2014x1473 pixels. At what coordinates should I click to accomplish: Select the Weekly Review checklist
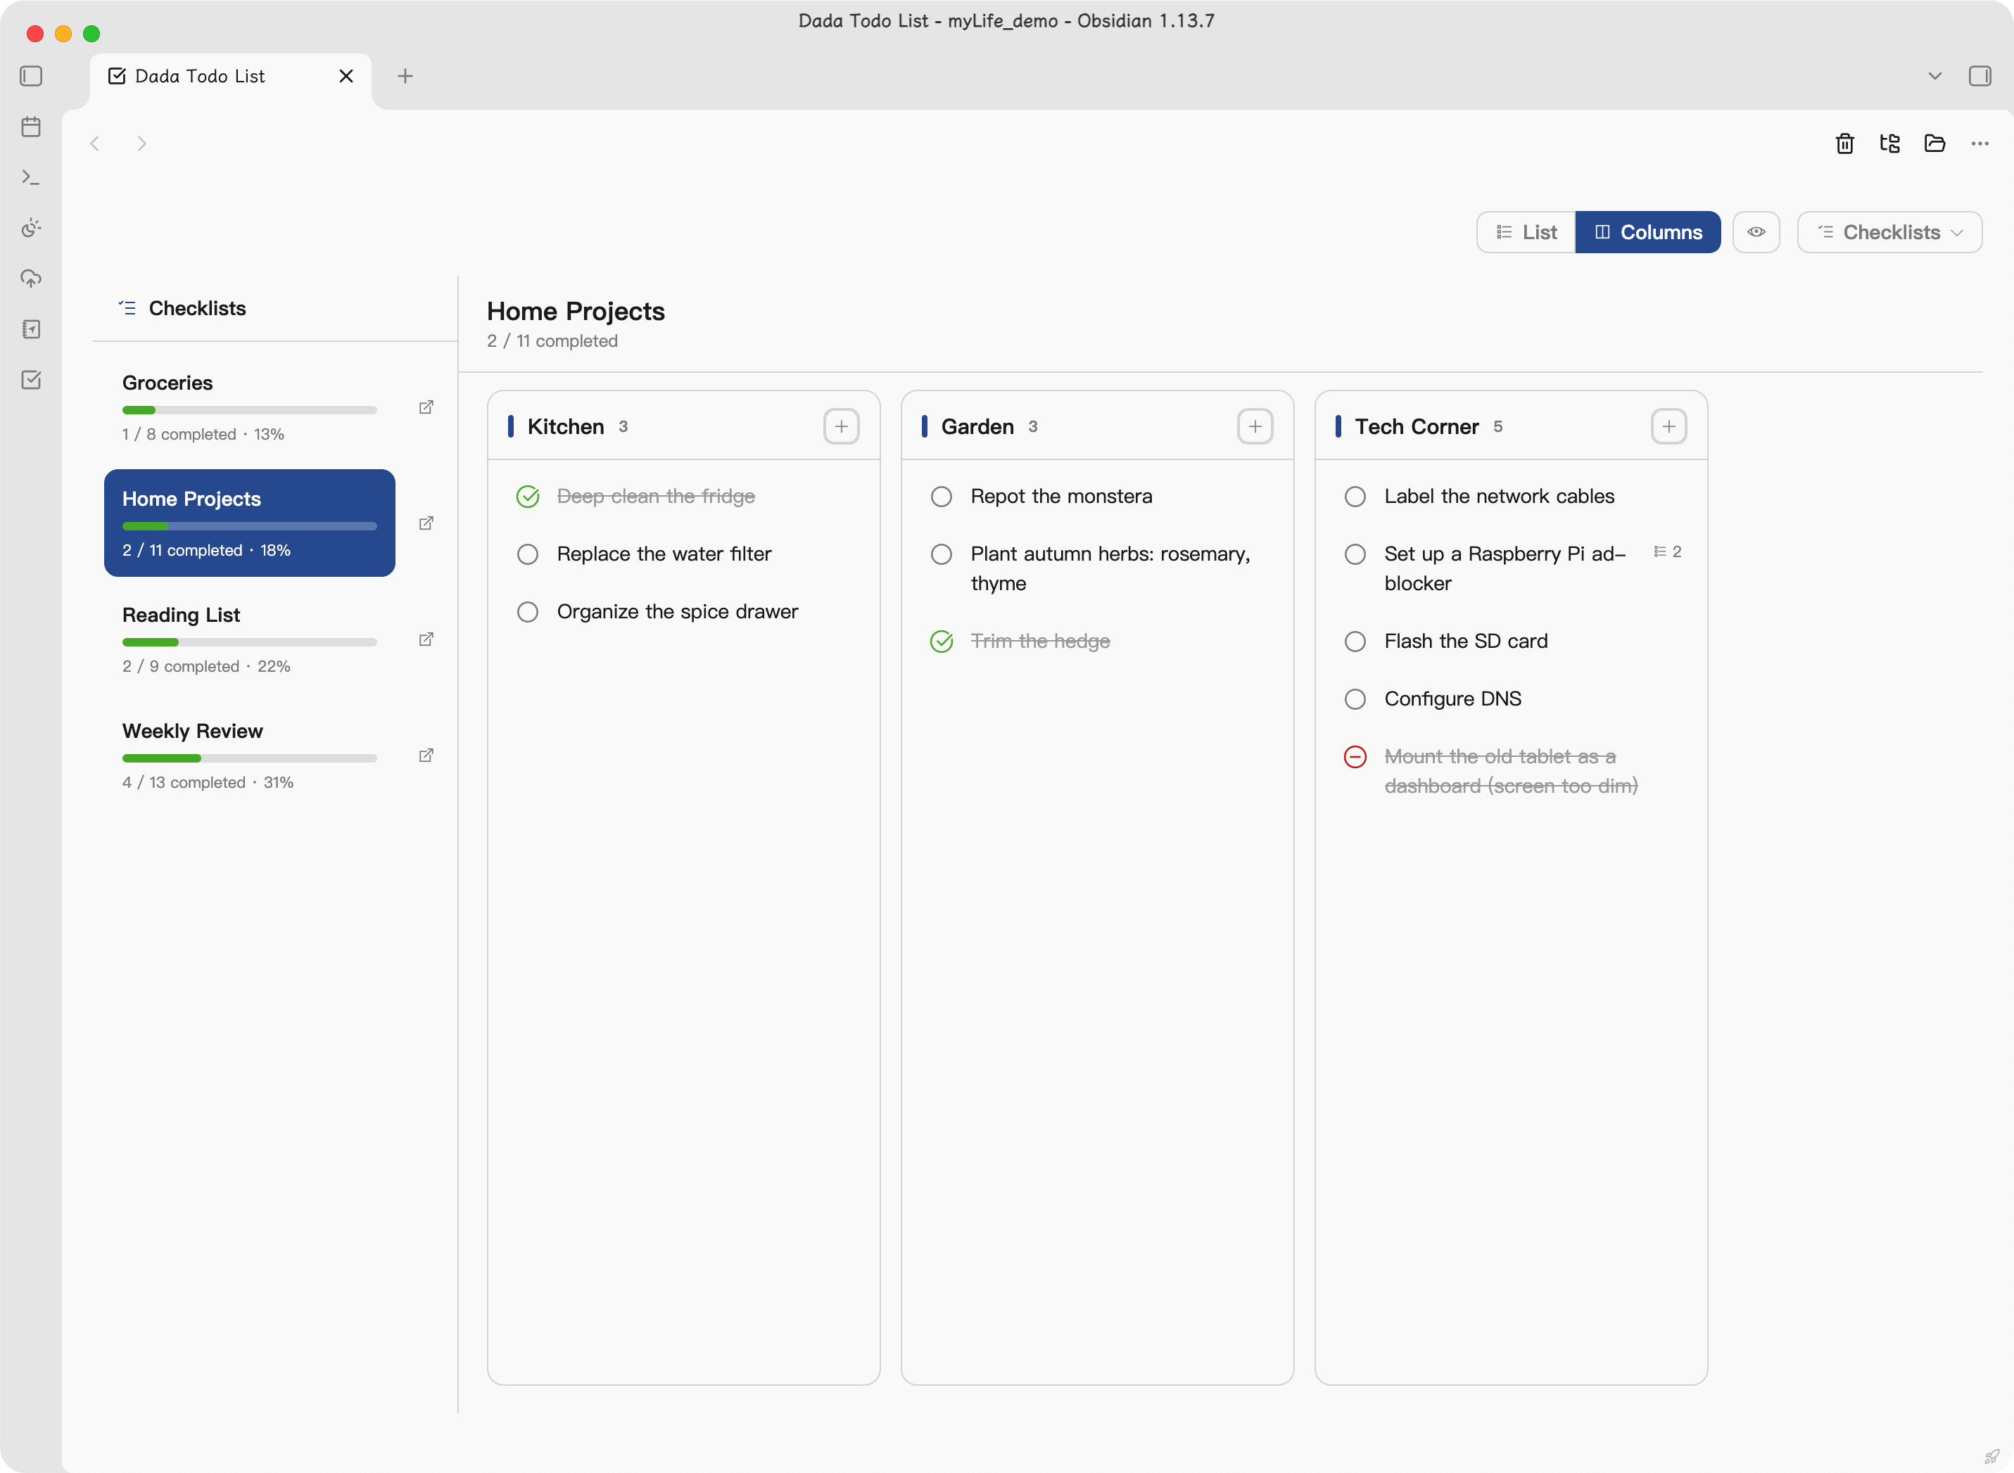[x=250, y=755]
